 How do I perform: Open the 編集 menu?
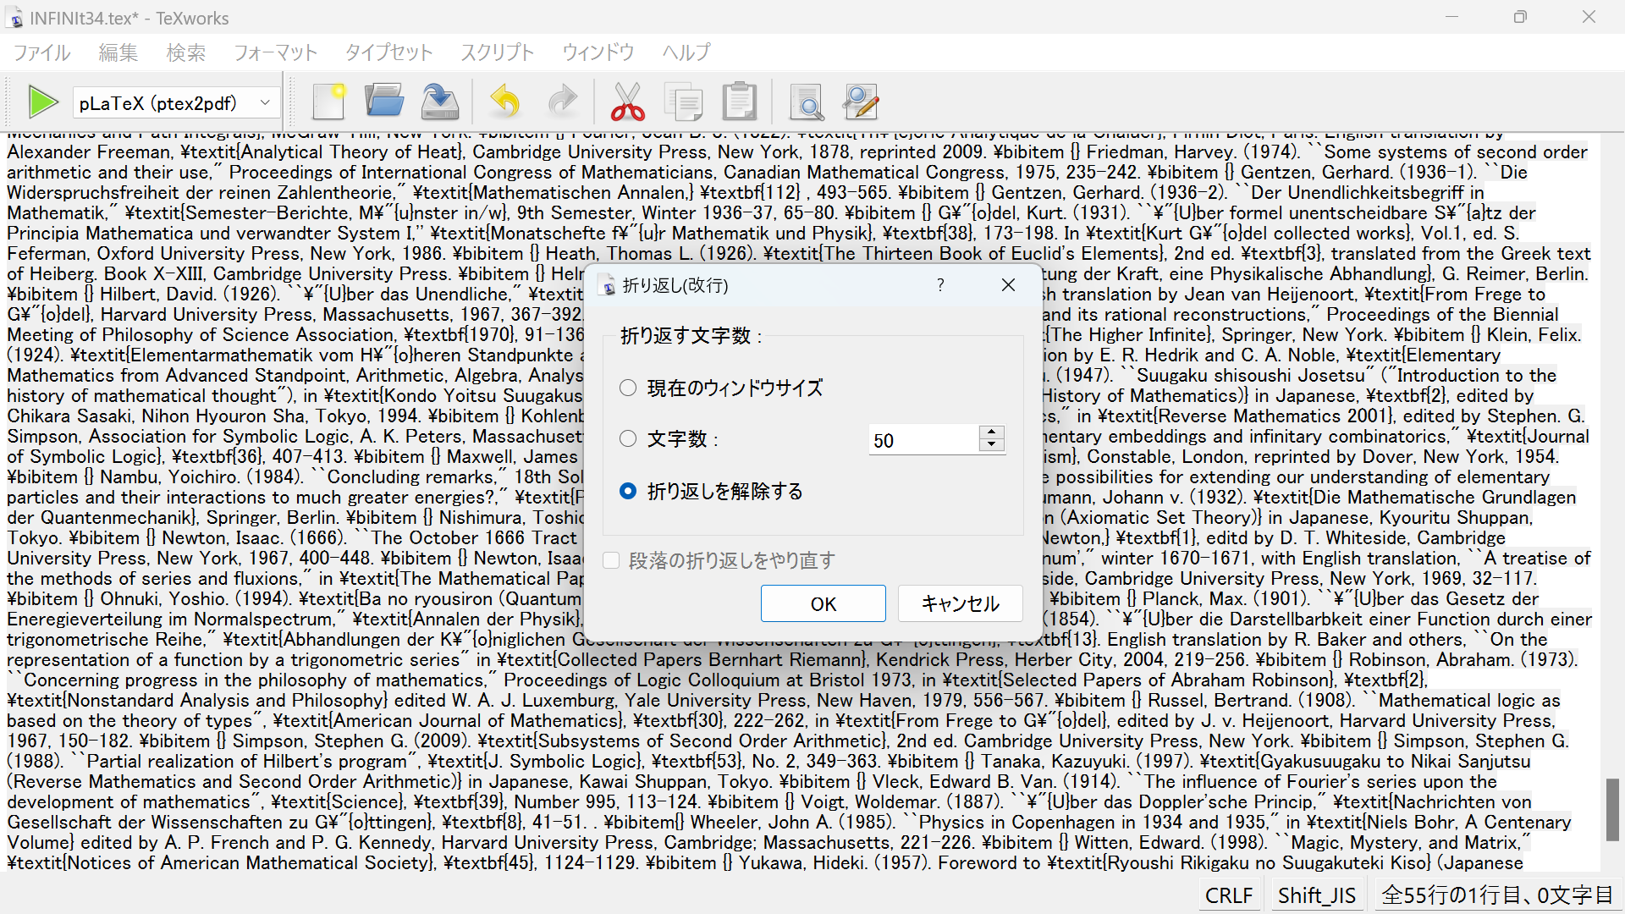tap(118, 52)
